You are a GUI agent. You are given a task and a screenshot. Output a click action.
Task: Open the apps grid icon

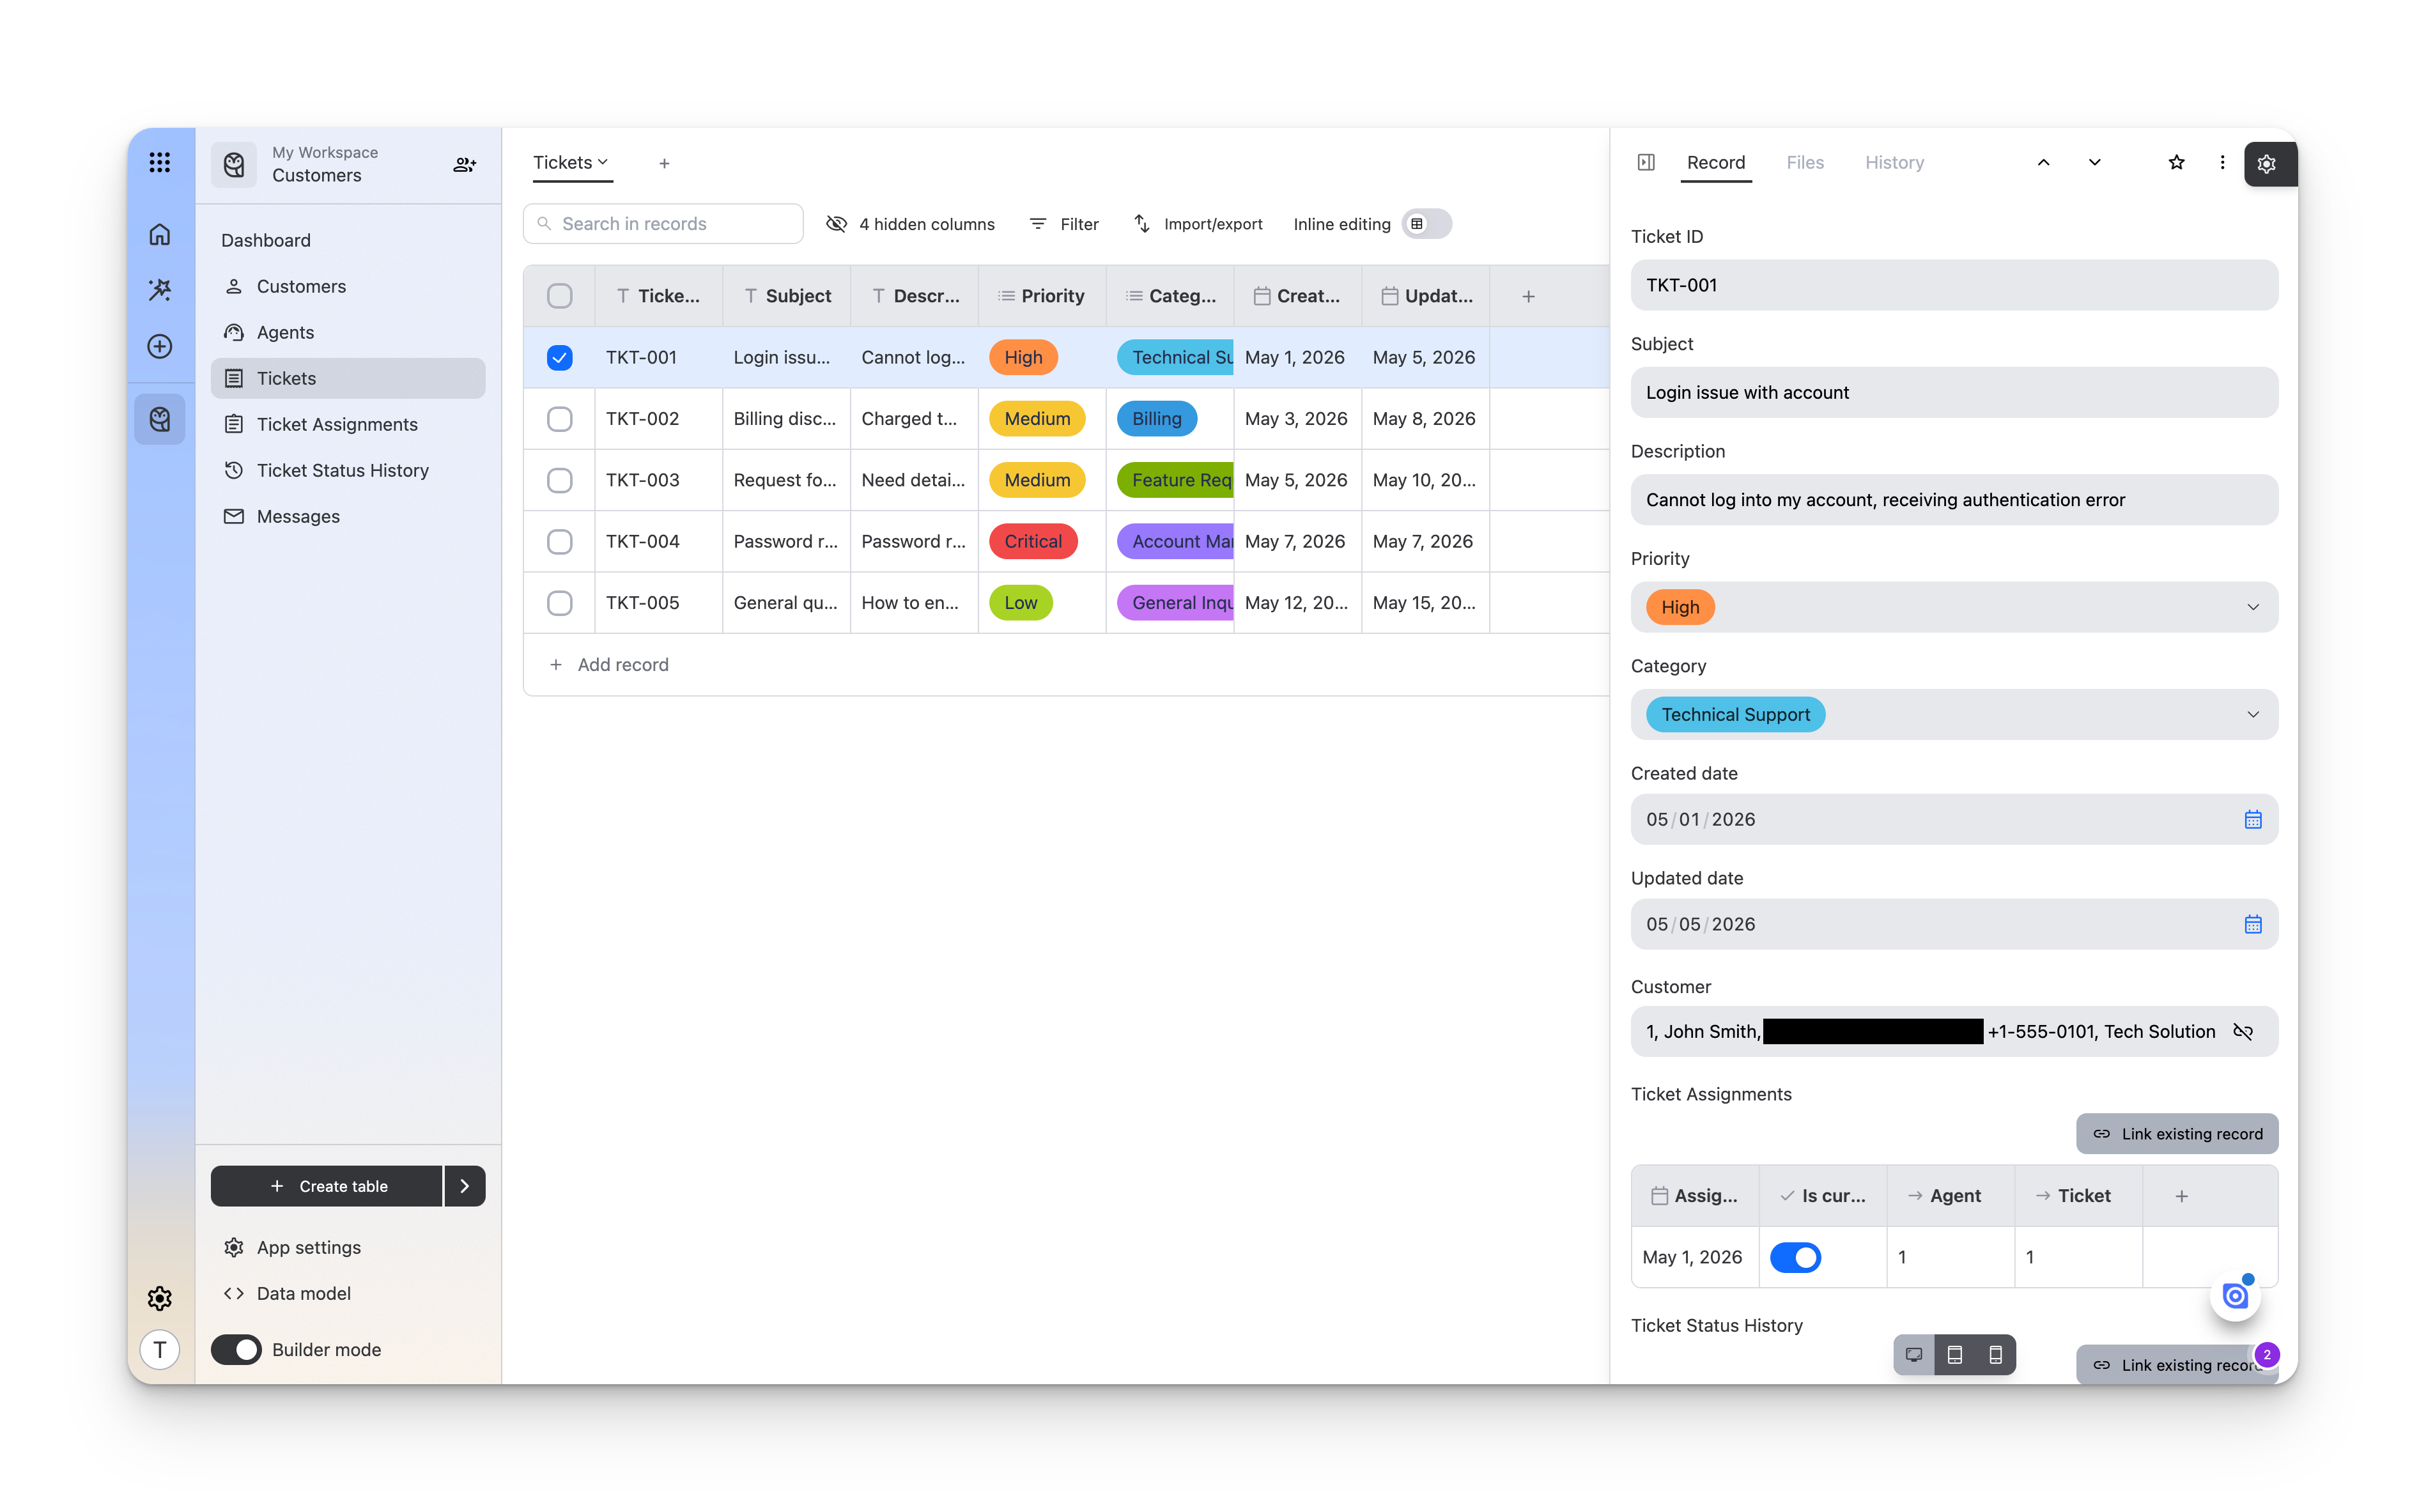[x=160, y=162]
